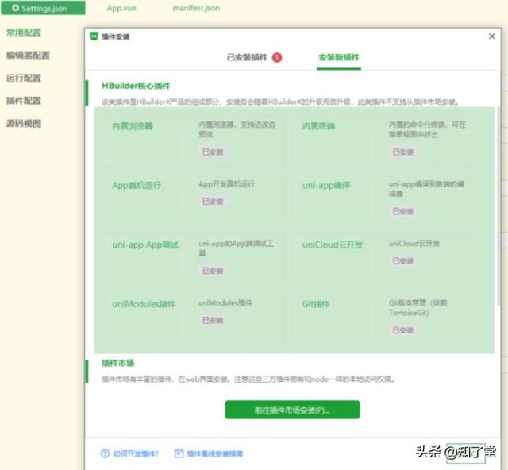Open the 插件离线安装指南 link

(x=215, y=453)
